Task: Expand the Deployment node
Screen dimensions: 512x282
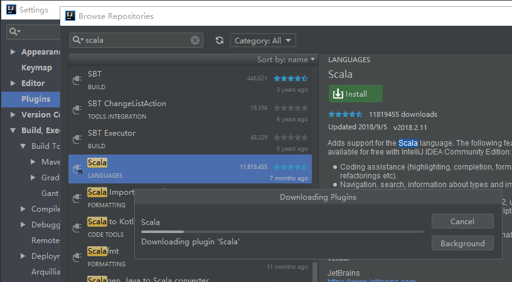Action: pyautogui.click(x=23, y=256)
